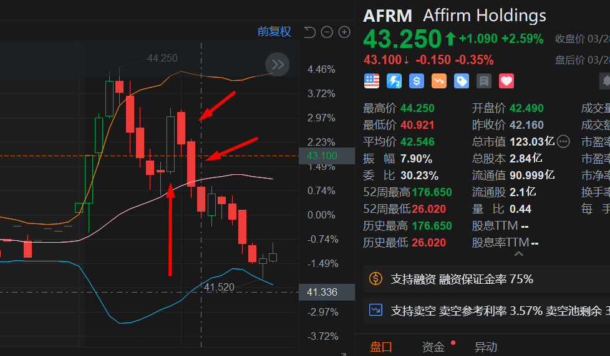
Task: Click the 52周最低 26.020 value
Action: click(x=428, y=209)
